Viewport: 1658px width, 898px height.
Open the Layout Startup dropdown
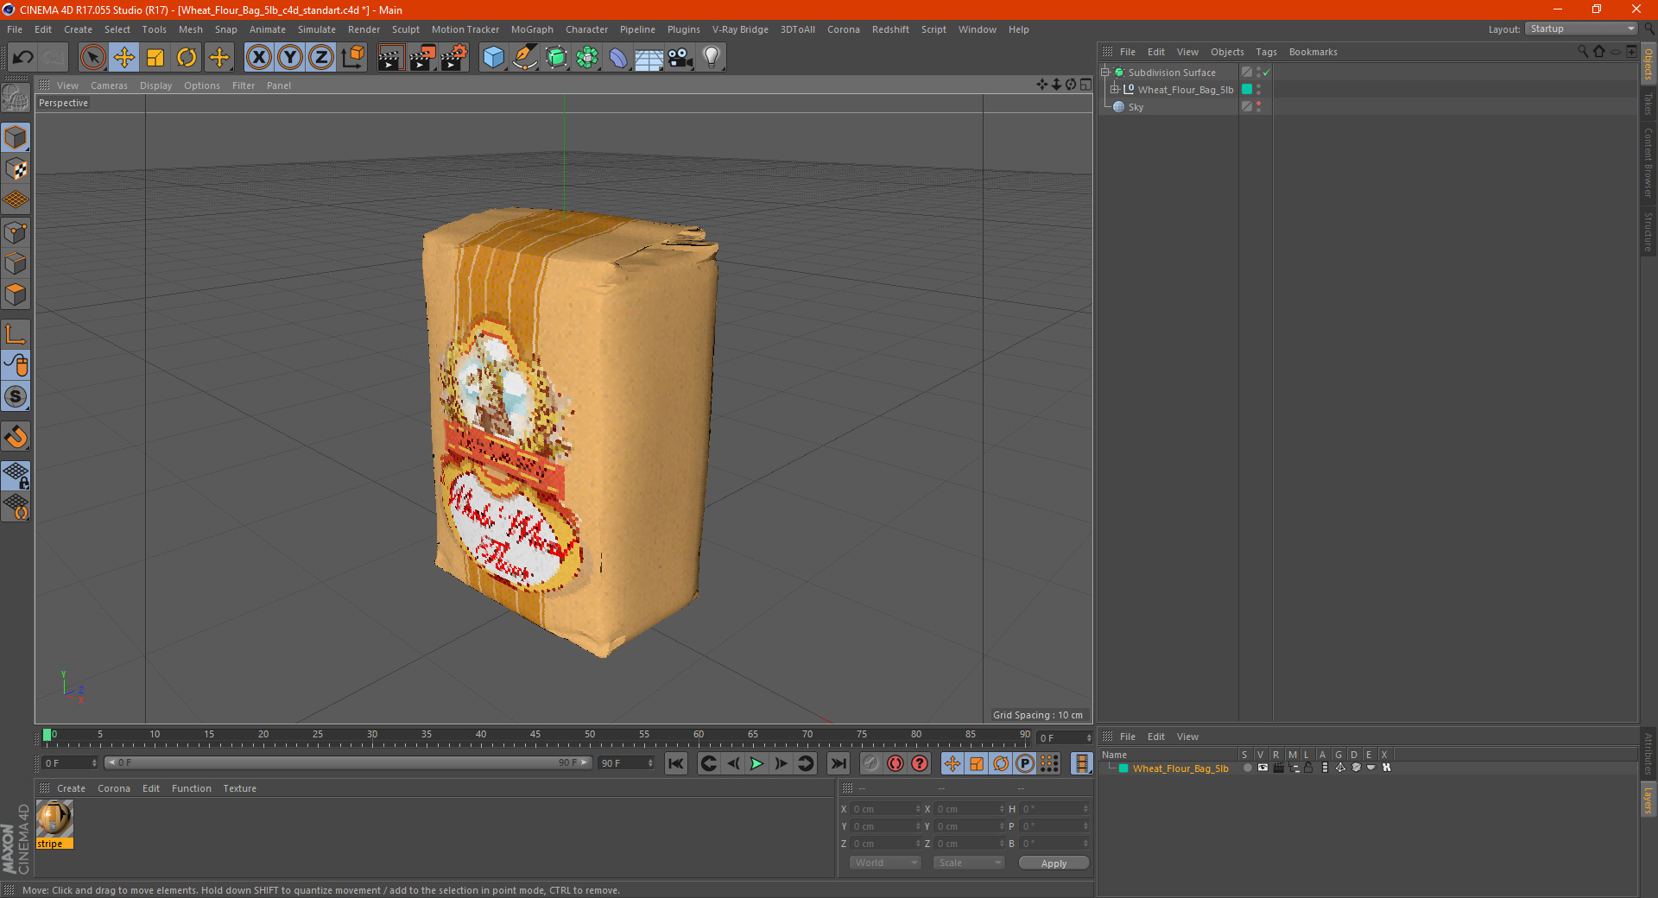pyautogui.click(x=1581, y=28)
